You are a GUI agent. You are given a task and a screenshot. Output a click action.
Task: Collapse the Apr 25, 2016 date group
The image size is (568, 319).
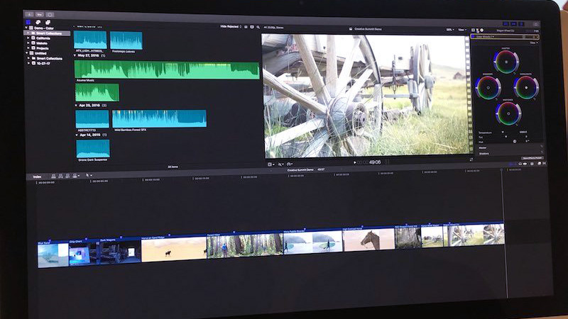pyautogui.click(x=77, y=105)
